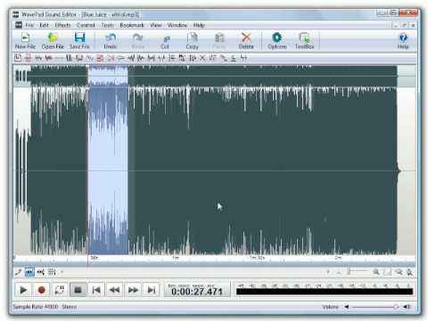Open the Control menu
The height and width of the screenshot is (321, 428).
click(x=86, y=25)
